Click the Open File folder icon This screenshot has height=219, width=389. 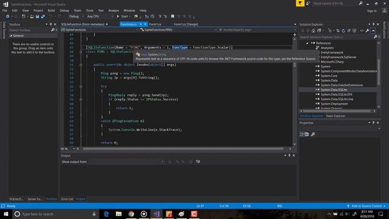[x=32, y=16]
